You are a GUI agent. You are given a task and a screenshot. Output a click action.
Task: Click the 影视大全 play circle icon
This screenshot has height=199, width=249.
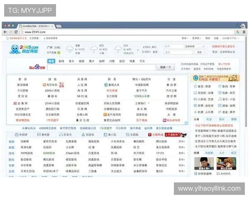pyautogui.click(x=106, y=85)
